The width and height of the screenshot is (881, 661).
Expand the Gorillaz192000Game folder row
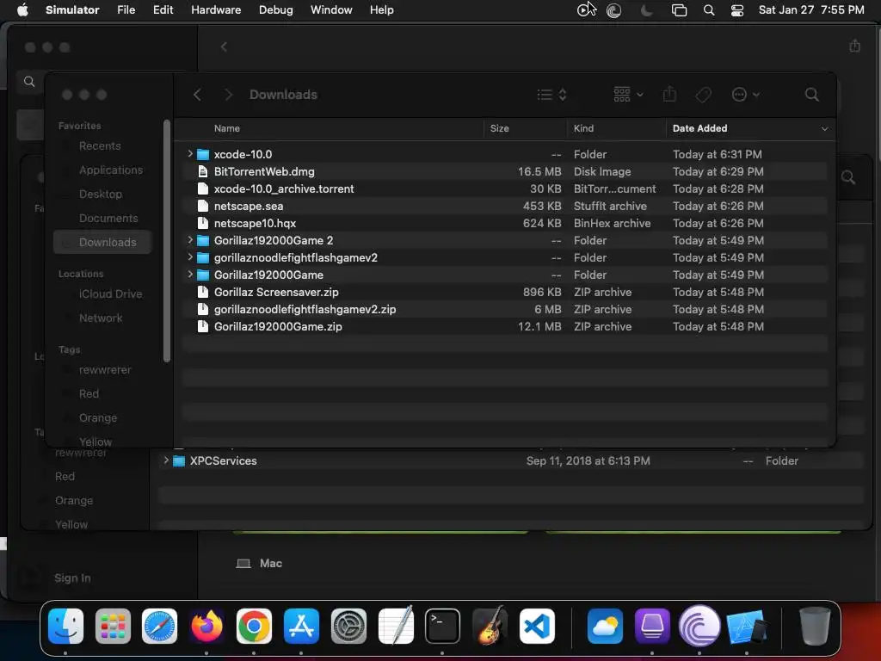(x=190, y=275)
